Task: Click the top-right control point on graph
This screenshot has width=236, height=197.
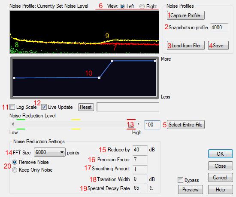Action: pos(155,61)
